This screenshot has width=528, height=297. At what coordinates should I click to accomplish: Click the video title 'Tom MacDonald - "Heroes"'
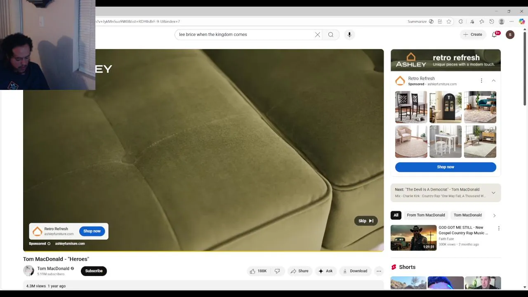coord(56,259)
